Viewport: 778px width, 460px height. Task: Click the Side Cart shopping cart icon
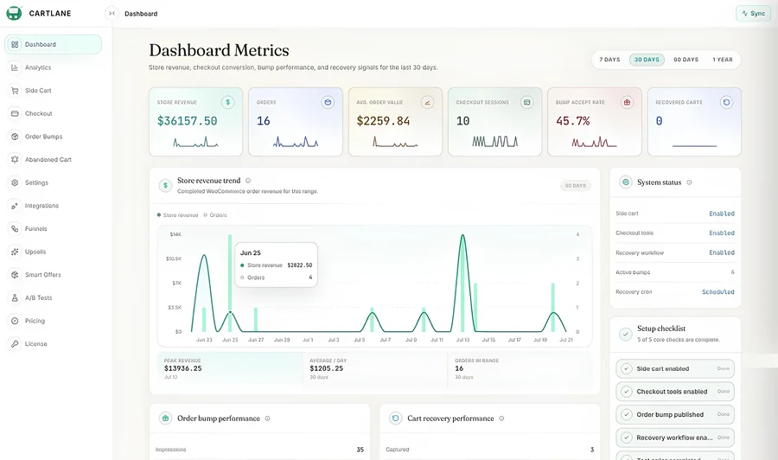(15, 90)
